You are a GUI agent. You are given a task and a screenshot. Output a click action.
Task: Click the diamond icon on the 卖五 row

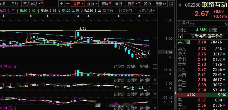tap(224, 69)
